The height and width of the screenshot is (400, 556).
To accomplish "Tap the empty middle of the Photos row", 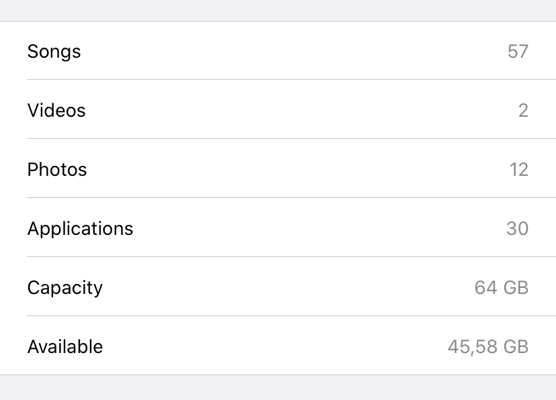I will pyautogui.click(x=278, y=170).
